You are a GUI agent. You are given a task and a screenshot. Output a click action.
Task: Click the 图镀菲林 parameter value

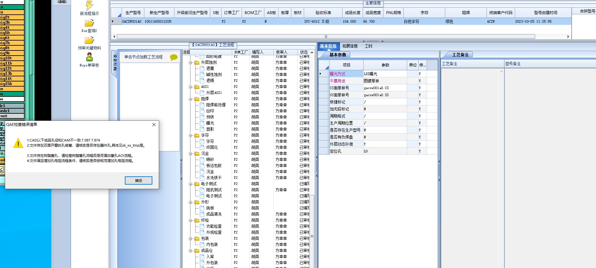click(385, 81)
